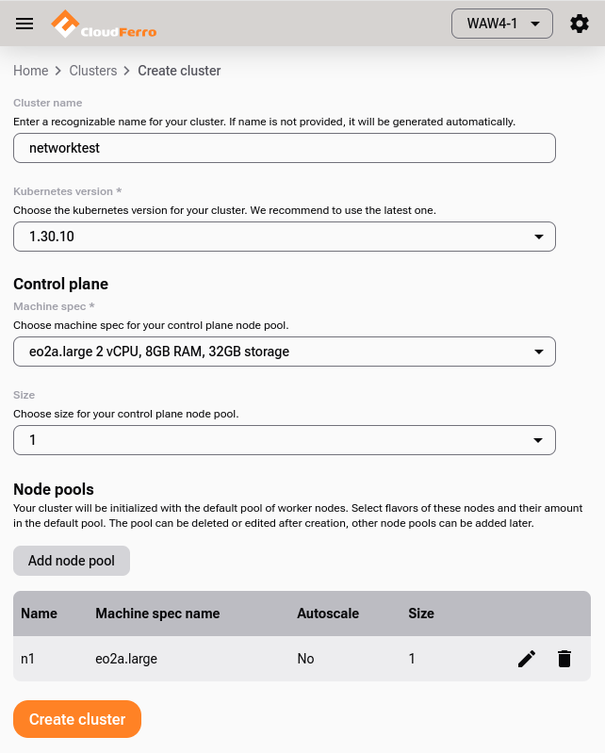Viewport: 605px width, 753px height.
Task: Open settings via the gear icon
Action: click(x=580, y=24)
